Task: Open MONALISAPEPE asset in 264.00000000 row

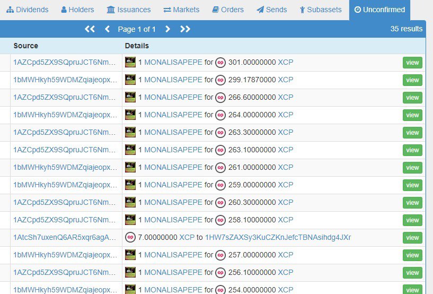Action: [x=173, y=115]
